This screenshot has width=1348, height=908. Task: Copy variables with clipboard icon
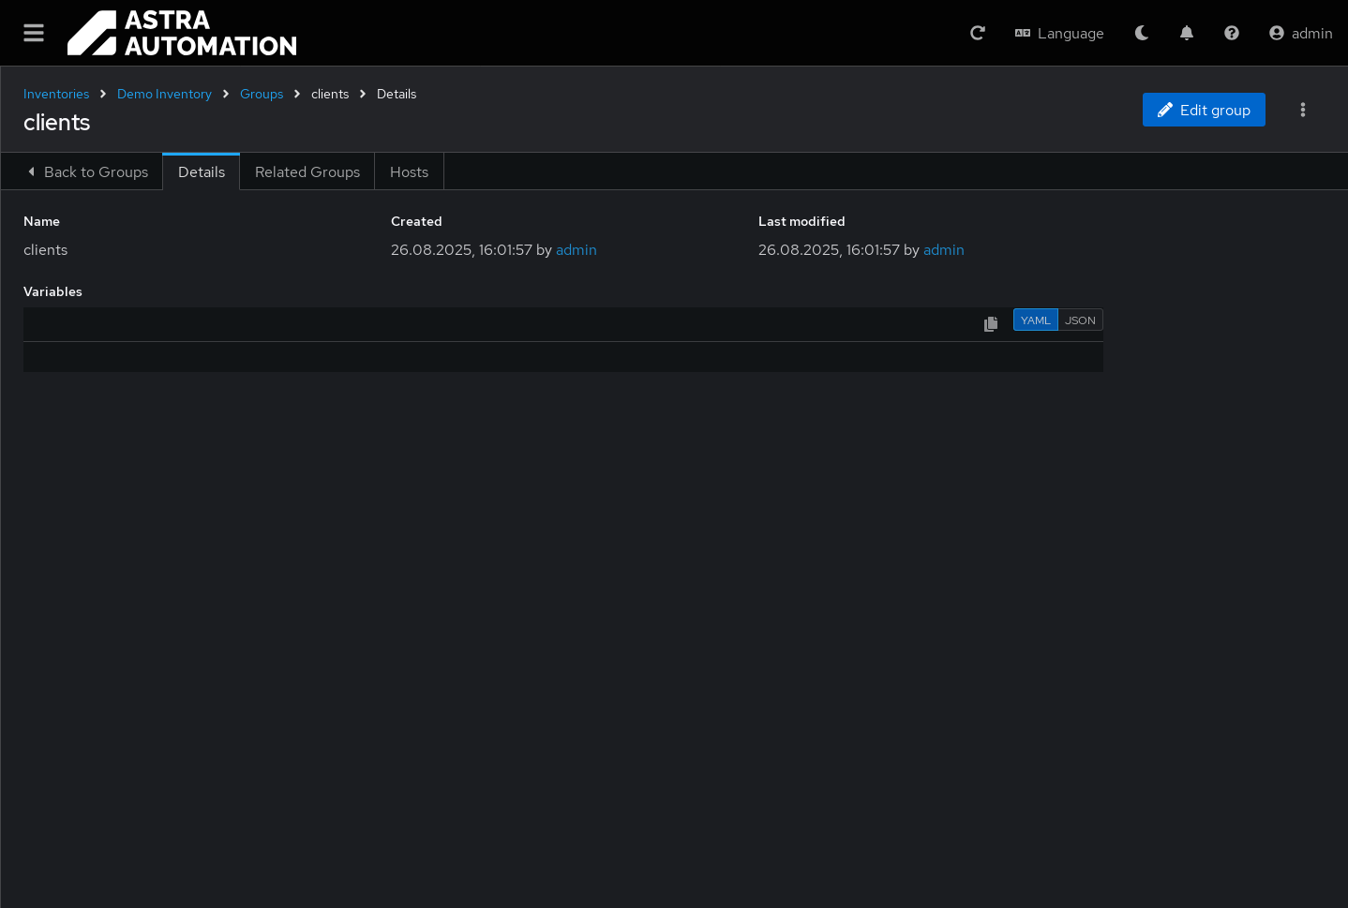tap(991, 323)
